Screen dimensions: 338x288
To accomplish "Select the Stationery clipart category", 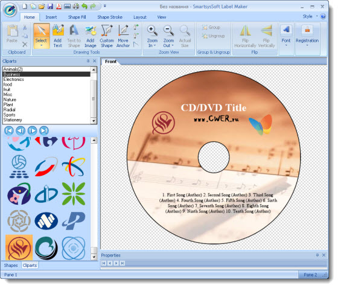I will pyautogui.click(x=46, y=120).
